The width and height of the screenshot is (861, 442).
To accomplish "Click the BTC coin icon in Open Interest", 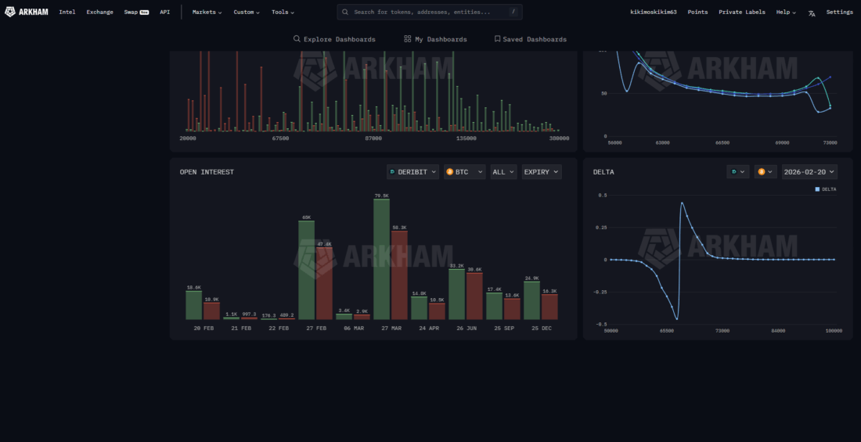I will tap(450, 172).
